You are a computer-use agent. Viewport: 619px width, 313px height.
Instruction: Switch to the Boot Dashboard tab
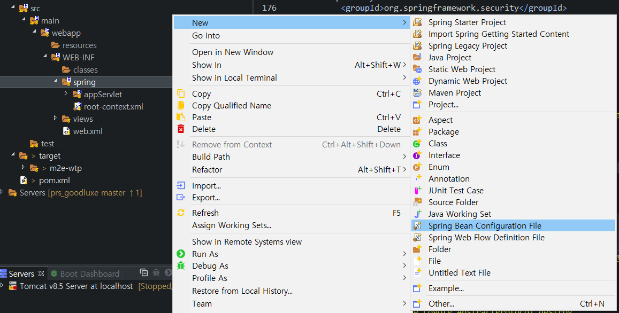point(85,273)
